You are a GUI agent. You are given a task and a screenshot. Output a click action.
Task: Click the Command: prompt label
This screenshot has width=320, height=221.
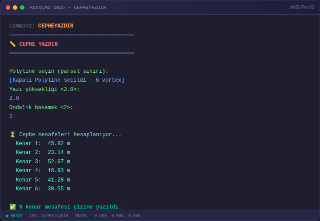click(x=22, y=26)
